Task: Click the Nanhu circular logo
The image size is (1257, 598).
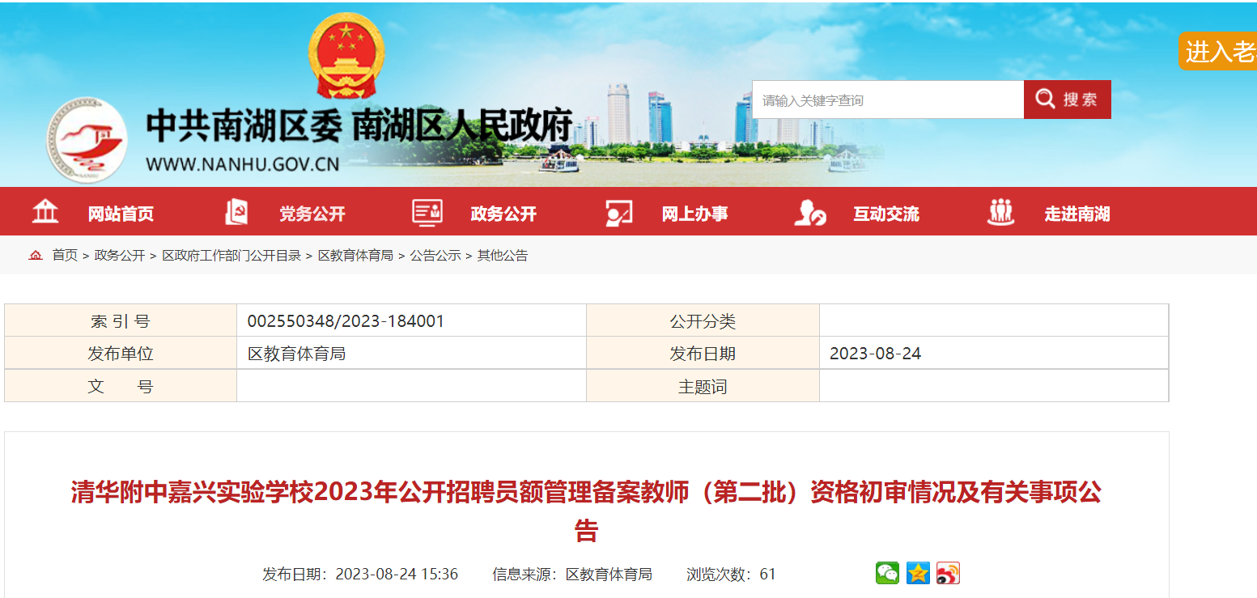Action: pos(87,140)
